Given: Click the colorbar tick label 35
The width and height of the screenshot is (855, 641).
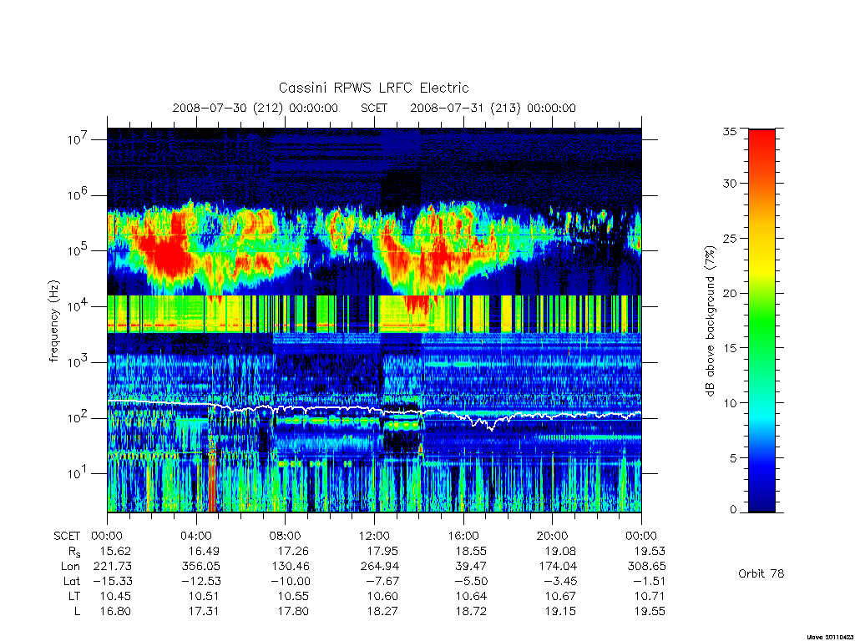Looking at the screenshot, I should (729, 131).
